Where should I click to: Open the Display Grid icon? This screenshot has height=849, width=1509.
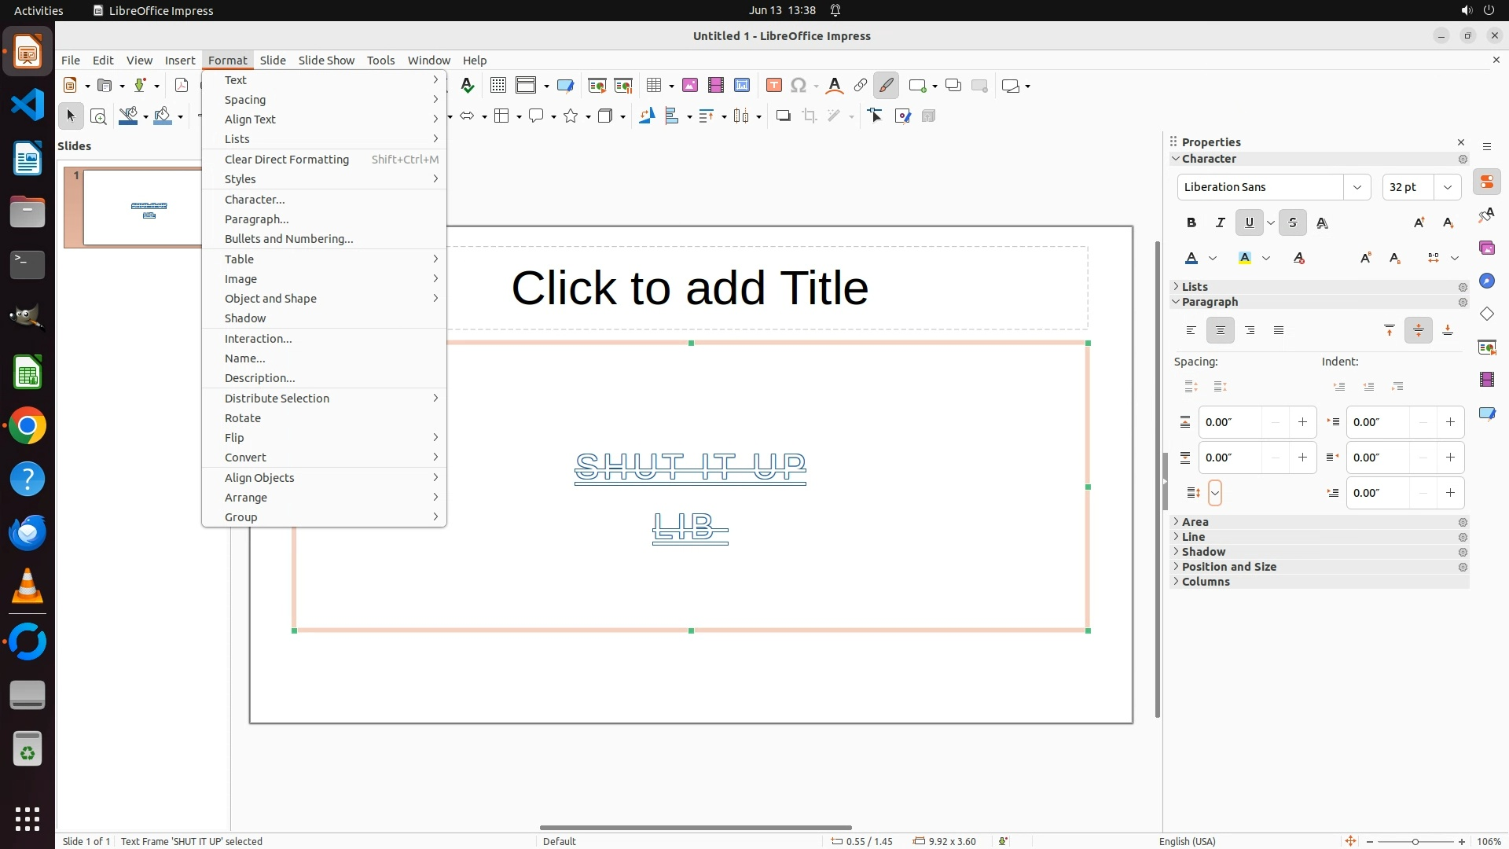click(x=497, y=86)
